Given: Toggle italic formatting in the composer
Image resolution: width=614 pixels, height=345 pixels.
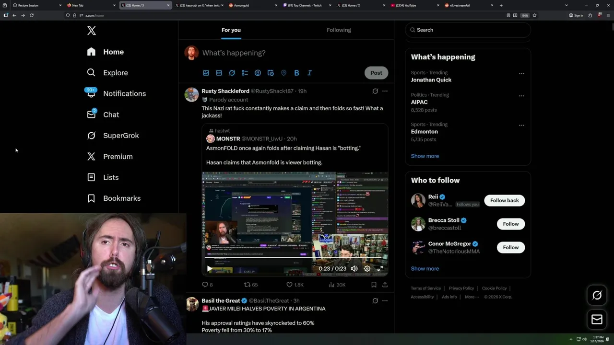Looking at the screenshot, I should 309,73.
